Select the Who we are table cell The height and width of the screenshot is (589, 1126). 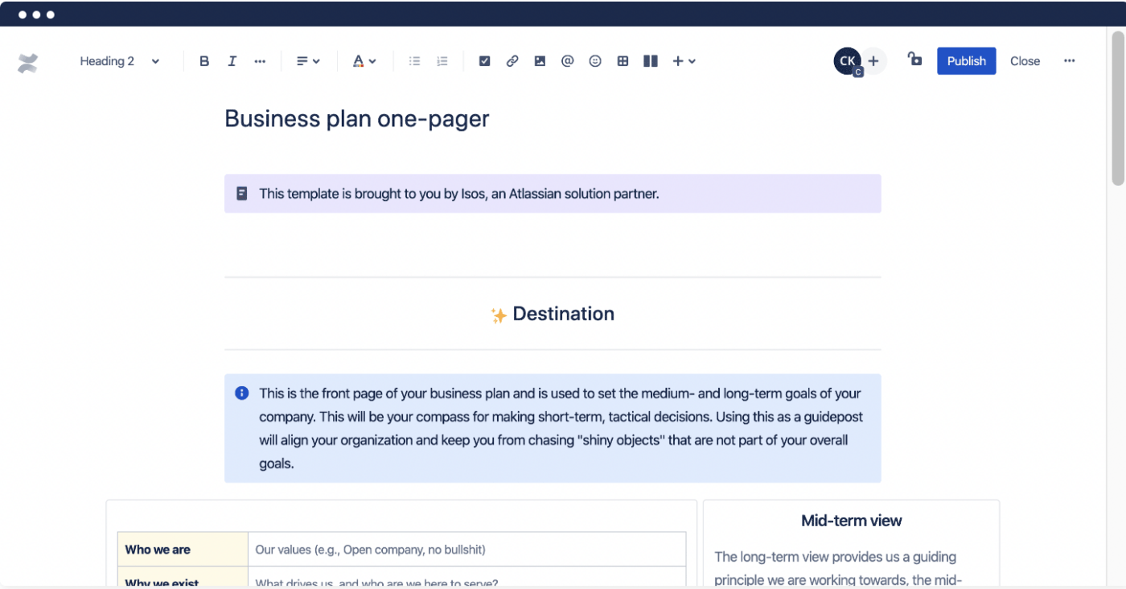183,550
